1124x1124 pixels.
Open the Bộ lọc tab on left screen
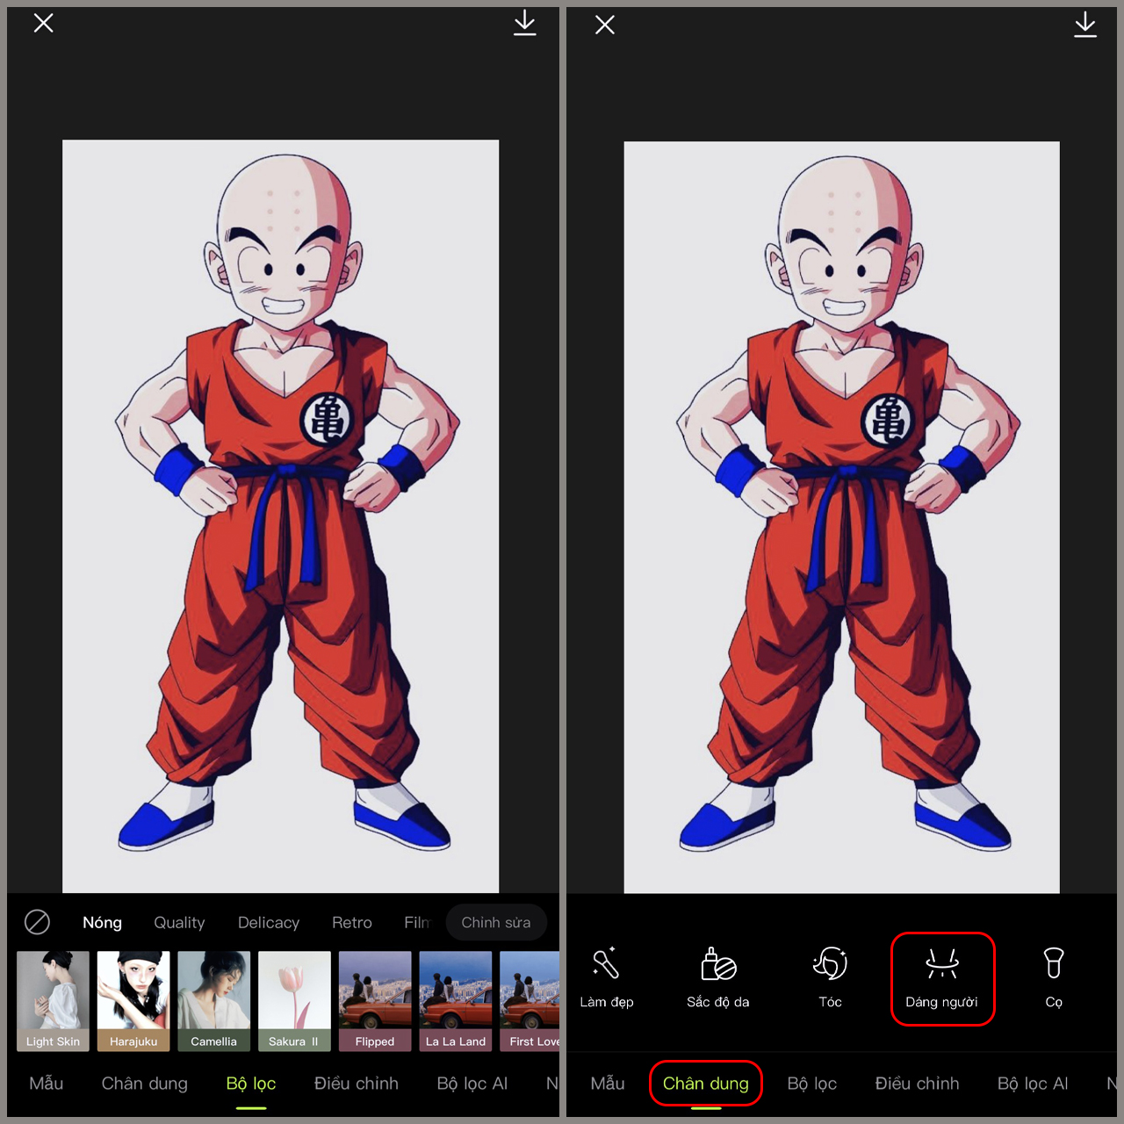click(x=251, y=1084)
